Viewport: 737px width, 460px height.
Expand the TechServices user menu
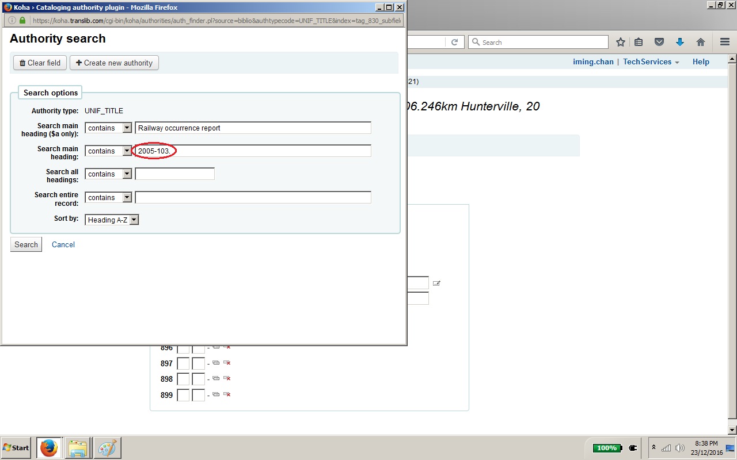click(x=651, y=62)
